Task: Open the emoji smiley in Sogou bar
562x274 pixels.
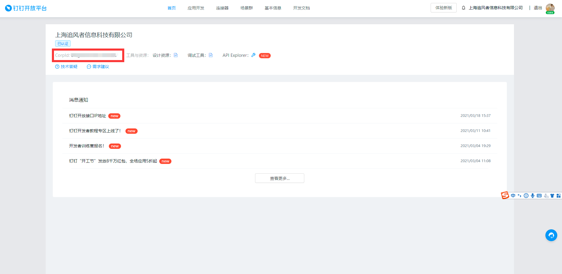Action: (526, 196)
